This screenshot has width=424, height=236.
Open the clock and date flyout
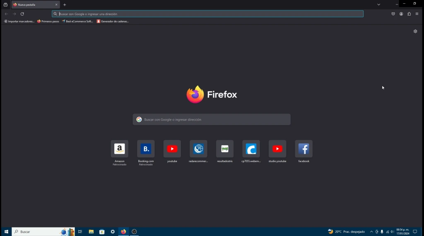click(402, 232)
